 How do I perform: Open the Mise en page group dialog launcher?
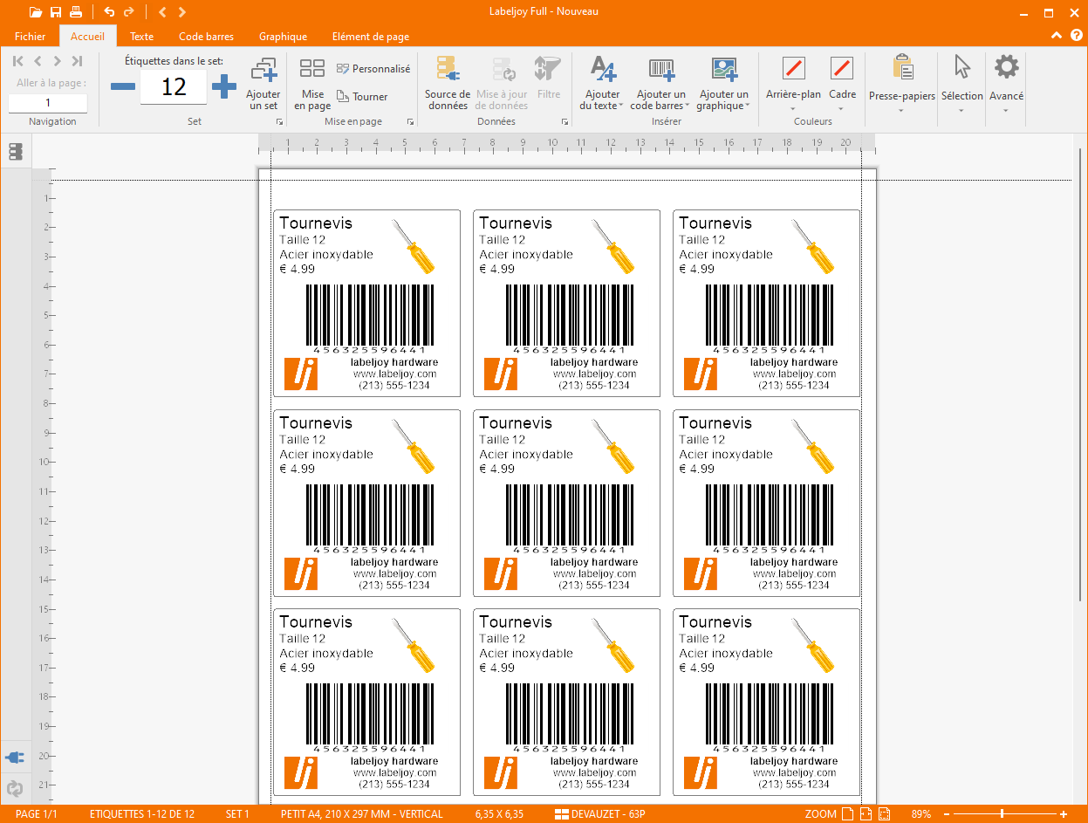click(410, 123)
